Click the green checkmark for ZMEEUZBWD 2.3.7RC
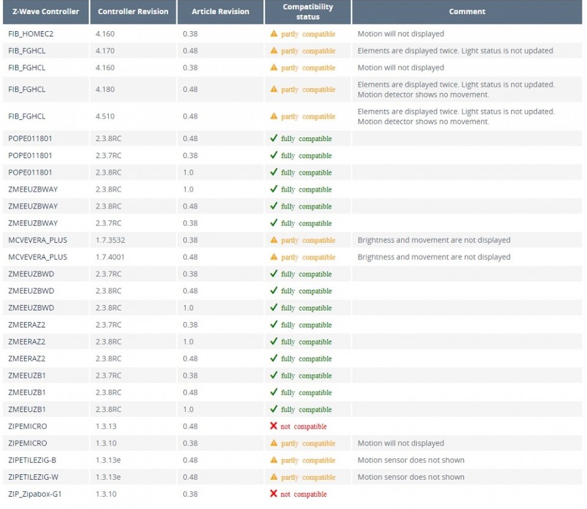Image resolution: width=587 pixels, height=509 pixels. (274, 273)
